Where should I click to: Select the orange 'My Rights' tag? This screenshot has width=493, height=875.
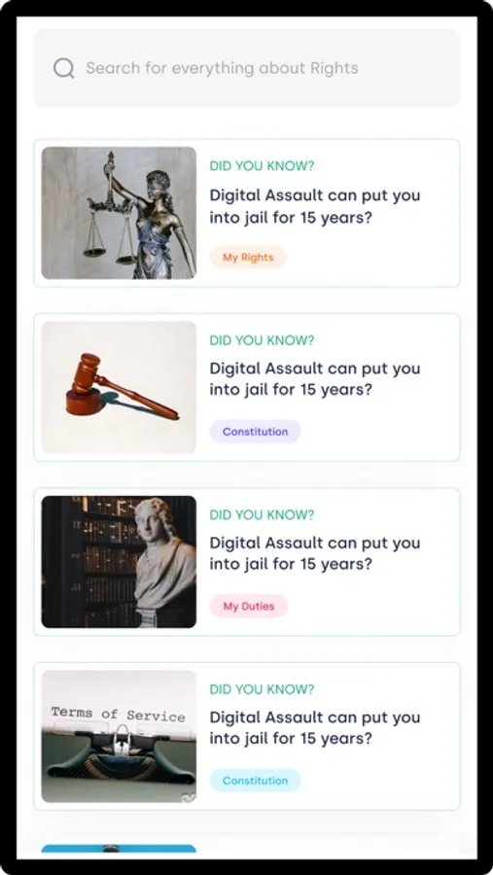tap(248, 258)
